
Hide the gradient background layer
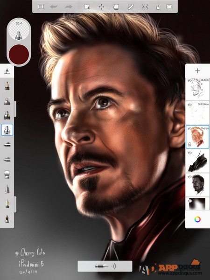[x=189, y=201]
